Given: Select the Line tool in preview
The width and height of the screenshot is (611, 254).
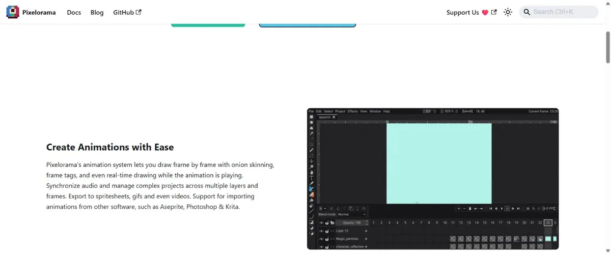Looking at the screenshot, I should 312,211.
